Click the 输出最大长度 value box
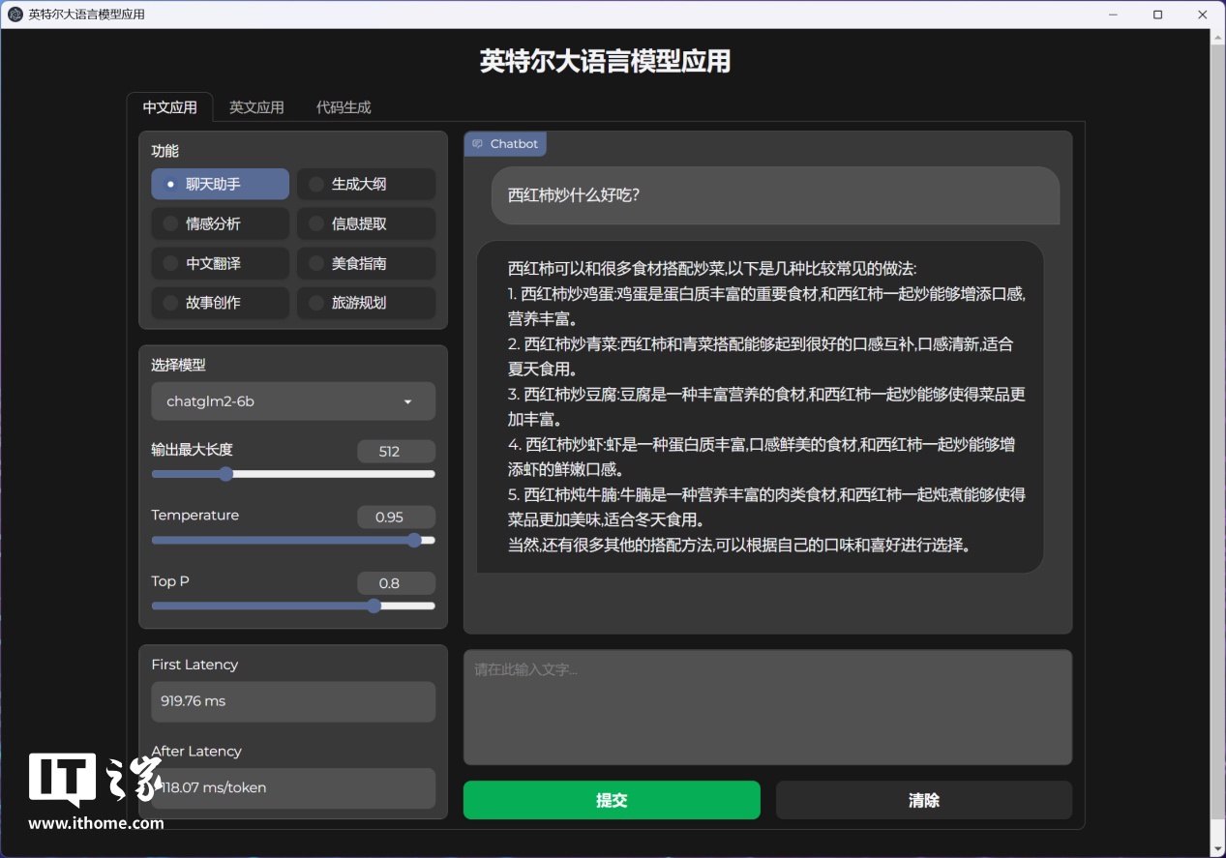The image size is (1226, 858). click(395, 451)
